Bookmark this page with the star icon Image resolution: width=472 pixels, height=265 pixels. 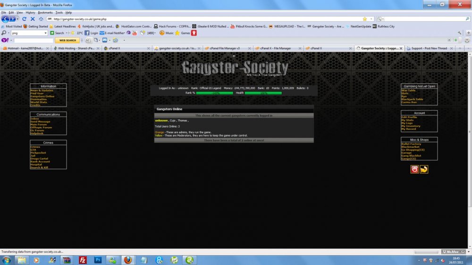(364, 19)
